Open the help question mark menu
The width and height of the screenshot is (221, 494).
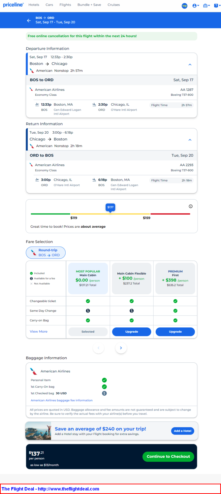pyautogui.click(x=216, y=6)
